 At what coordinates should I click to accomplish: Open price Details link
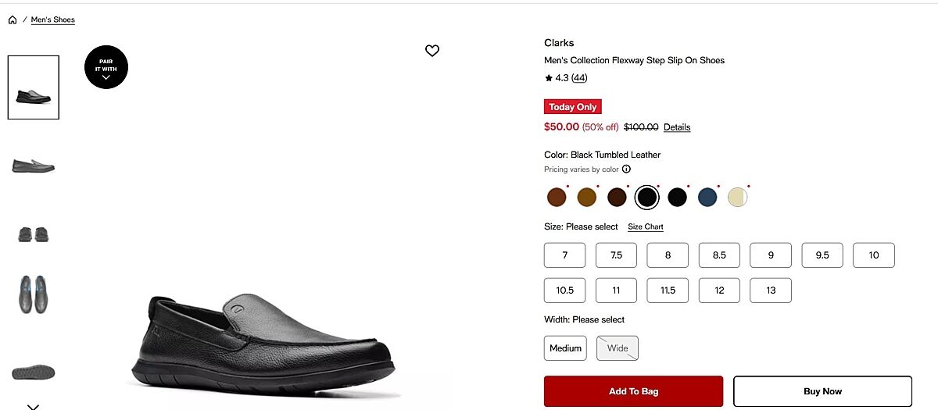coord(677,127)
